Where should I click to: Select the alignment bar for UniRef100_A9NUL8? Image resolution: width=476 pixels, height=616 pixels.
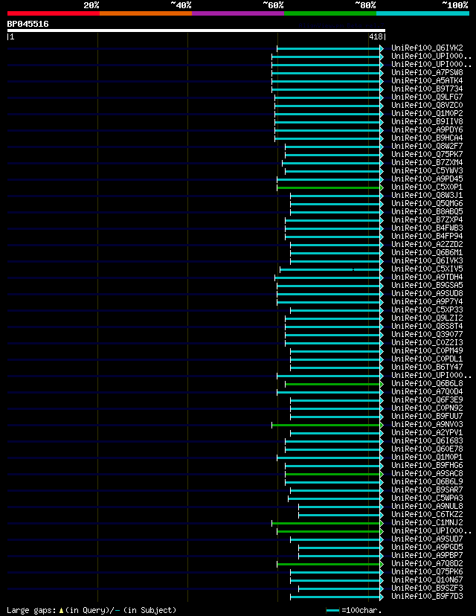tap(341, 507)
